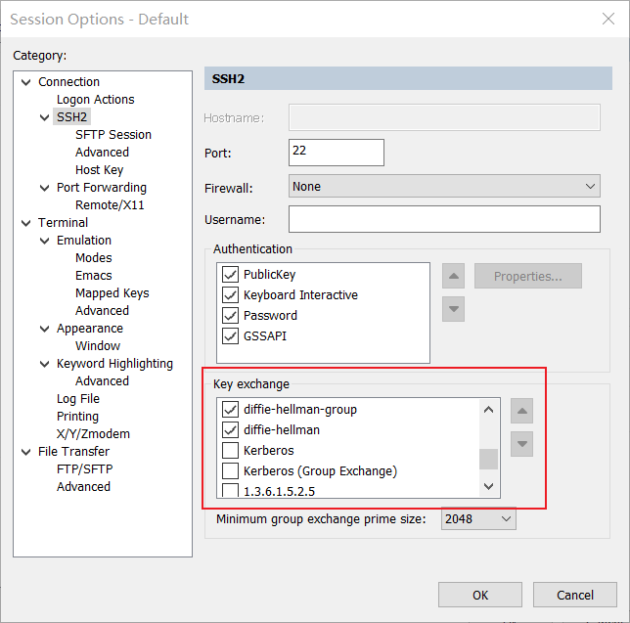Collapse the Port Forwarding tree node

[x=45, y=188]
